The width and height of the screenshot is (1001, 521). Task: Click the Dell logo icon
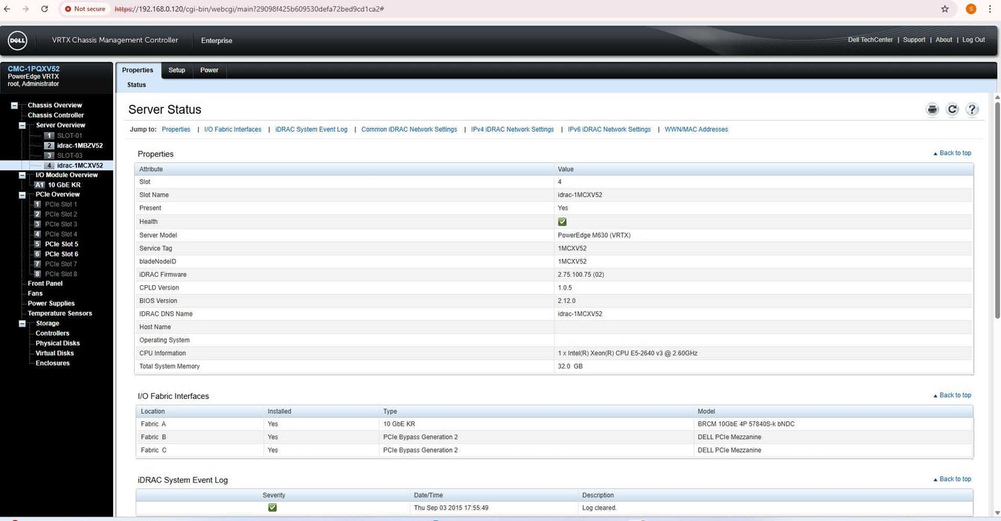(x=17, y=40)
